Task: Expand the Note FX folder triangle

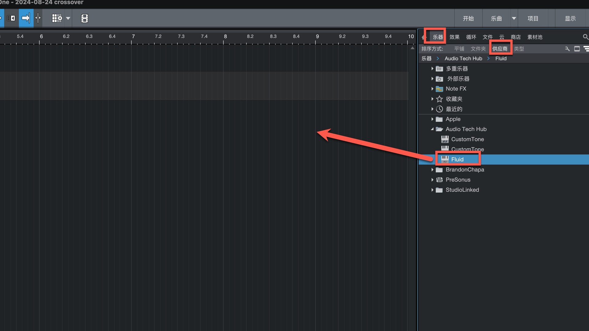Action: [432, 89]
